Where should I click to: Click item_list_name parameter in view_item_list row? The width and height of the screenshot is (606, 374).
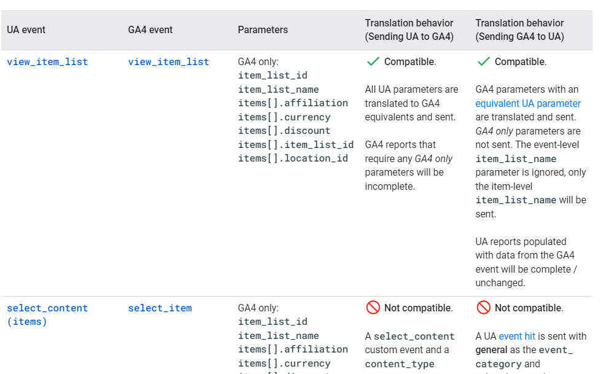(x=279, y=89)
